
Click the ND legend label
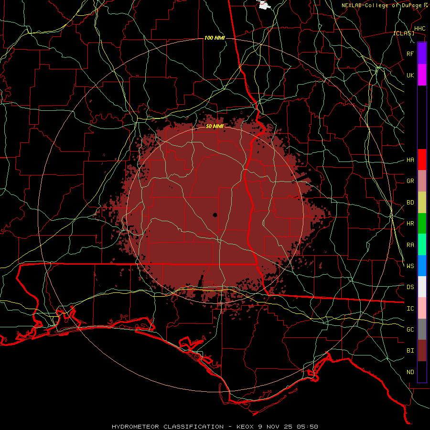click(x=410, y=372)
